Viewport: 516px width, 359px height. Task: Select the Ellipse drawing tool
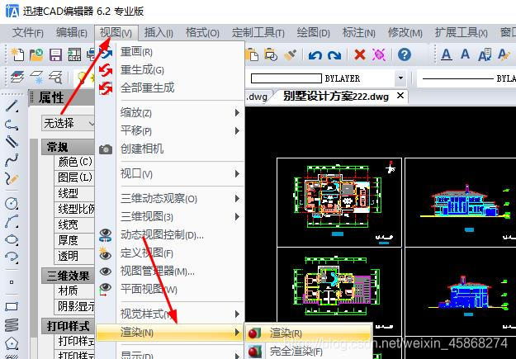click(x=12, y=239)
